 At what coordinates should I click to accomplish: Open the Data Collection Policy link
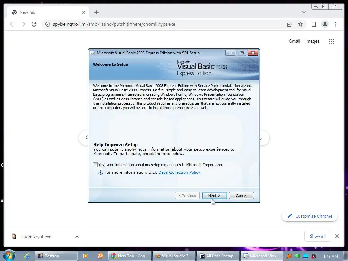click(179, 172)
